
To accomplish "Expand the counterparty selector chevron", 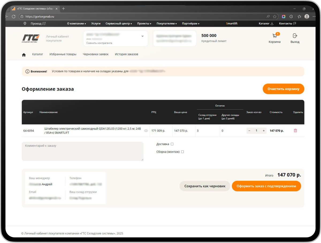I will click(x=142, y=36).
